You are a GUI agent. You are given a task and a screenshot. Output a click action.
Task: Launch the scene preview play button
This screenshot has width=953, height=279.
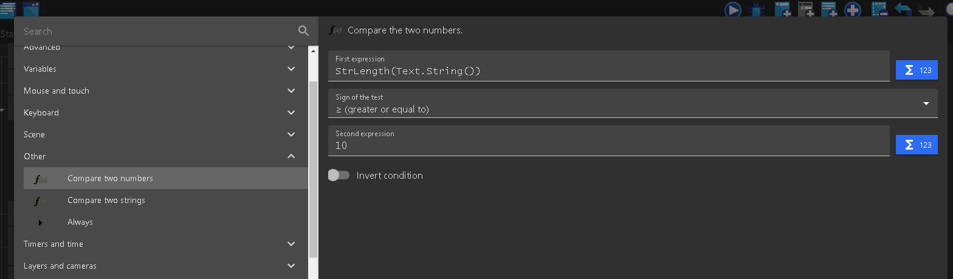pyautogui.click(x=732, y=9)
